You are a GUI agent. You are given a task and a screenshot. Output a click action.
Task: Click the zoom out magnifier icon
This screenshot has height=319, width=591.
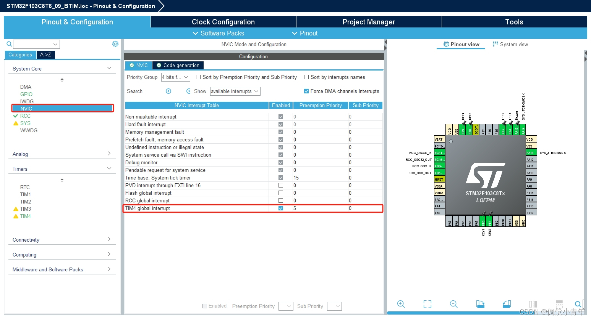click(453, 304)
